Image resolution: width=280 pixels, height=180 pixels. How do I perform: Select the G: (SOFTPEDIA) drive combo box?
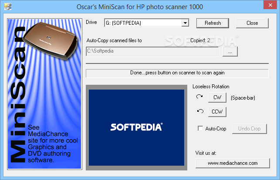(146, 23)
